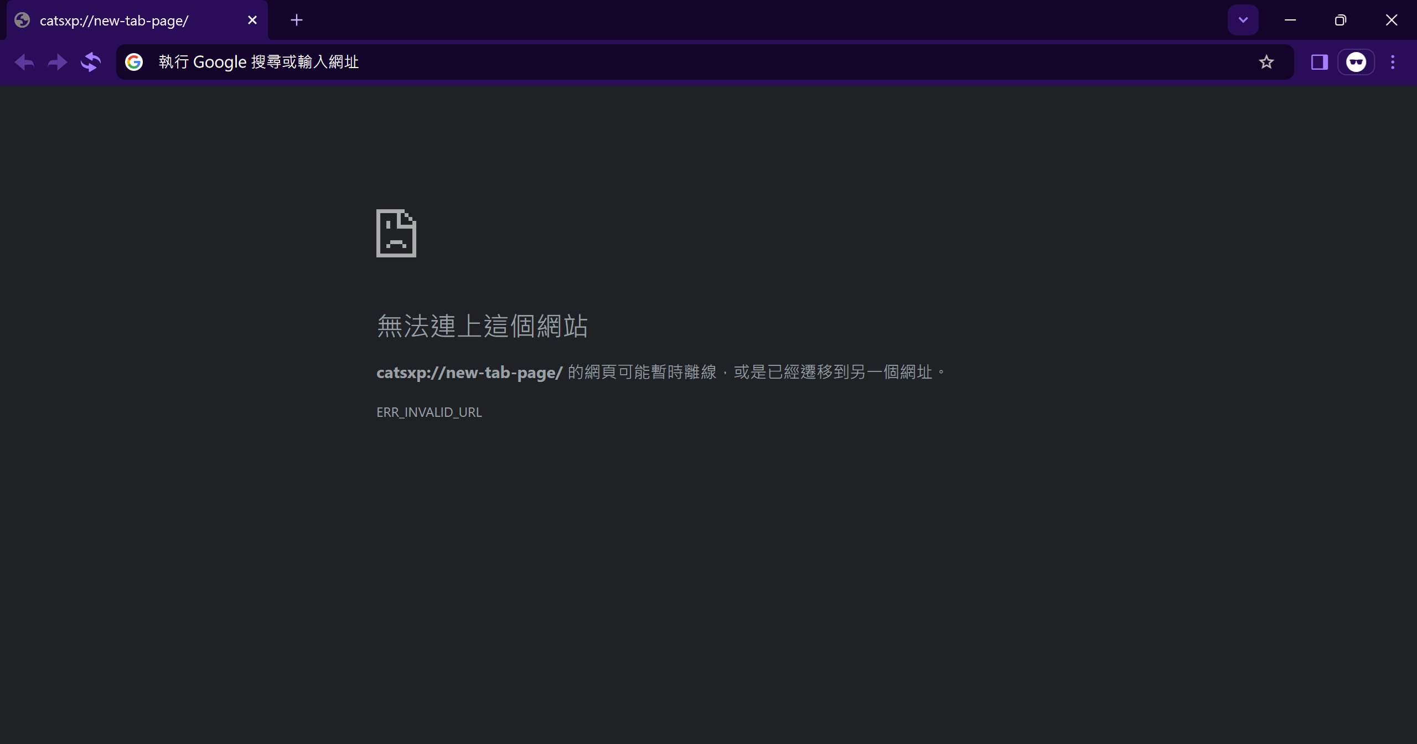Minimize the browser window
This screenshot has height=744, width=1417.
pyautogui.click(x=1290, y=20)
